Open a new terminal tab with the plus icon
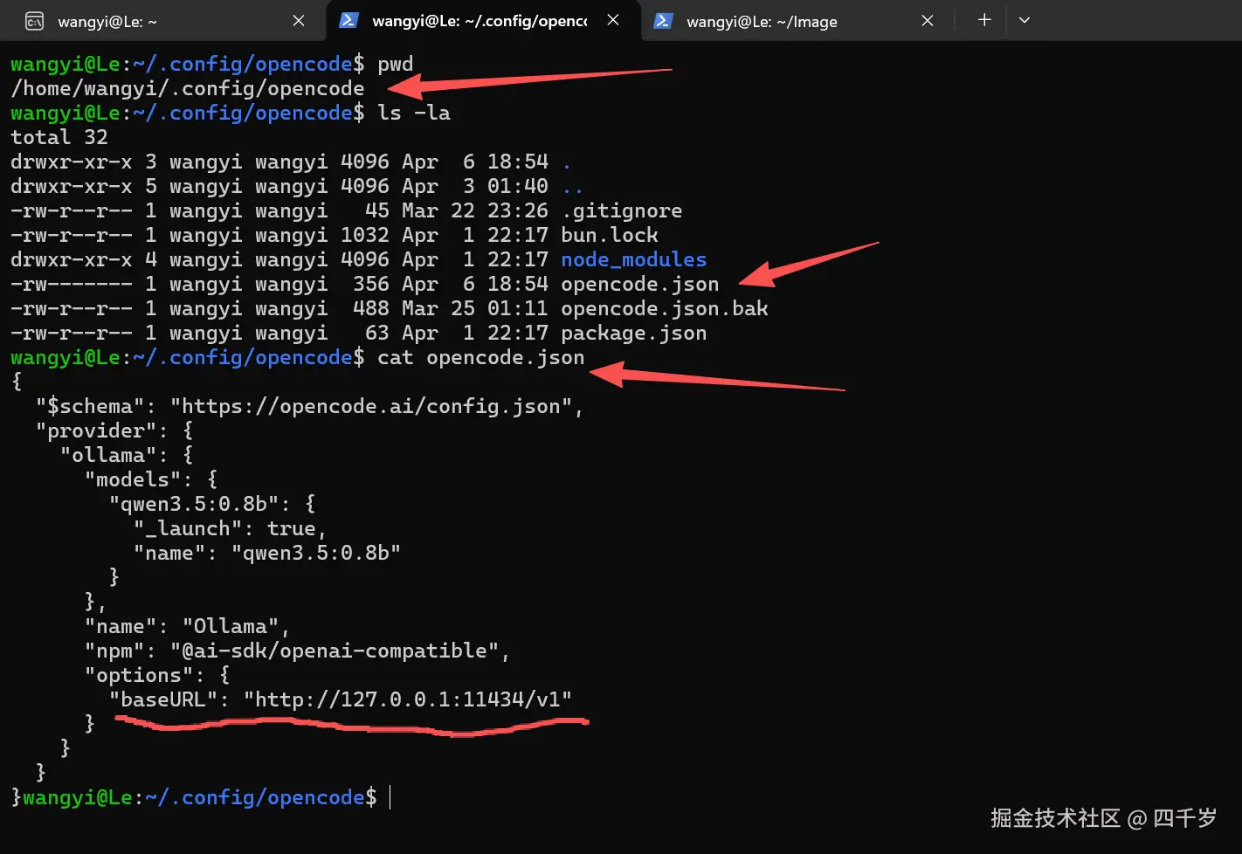This screenshot has width=1242, height=854. [983, 20]
